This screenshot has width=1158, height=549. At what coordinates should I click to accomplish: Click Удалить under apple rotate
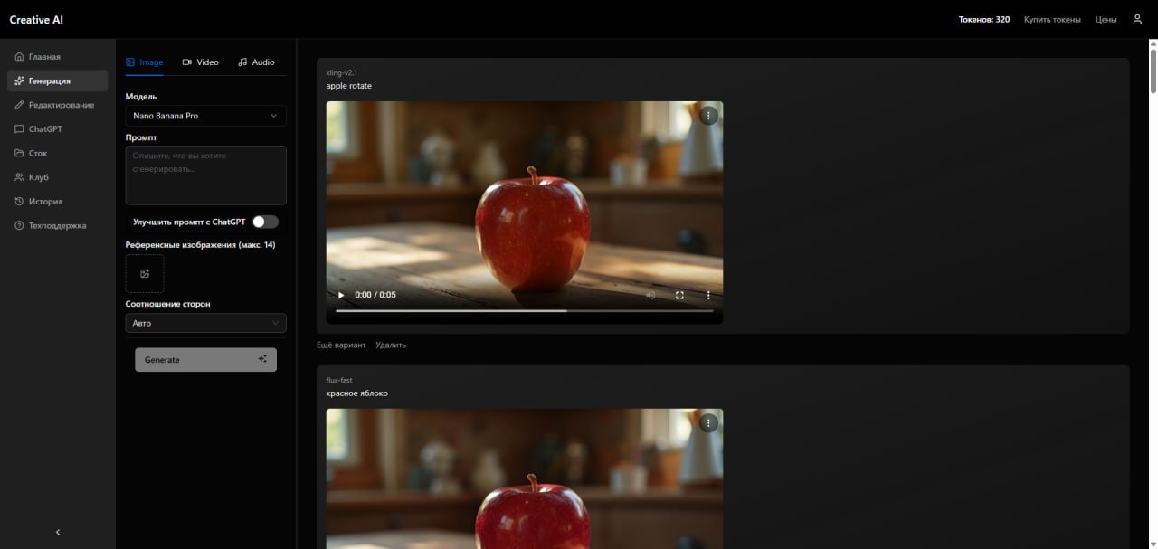pos(391,345)
